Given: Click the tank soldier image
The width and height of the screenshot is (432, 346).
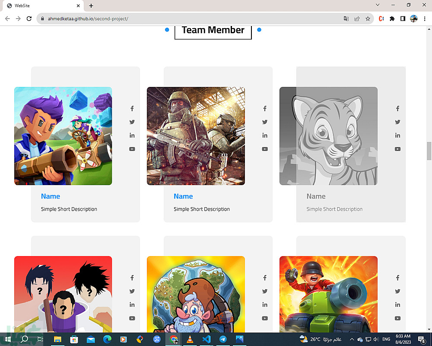Looking at the screenshot, I should (328, 294).
